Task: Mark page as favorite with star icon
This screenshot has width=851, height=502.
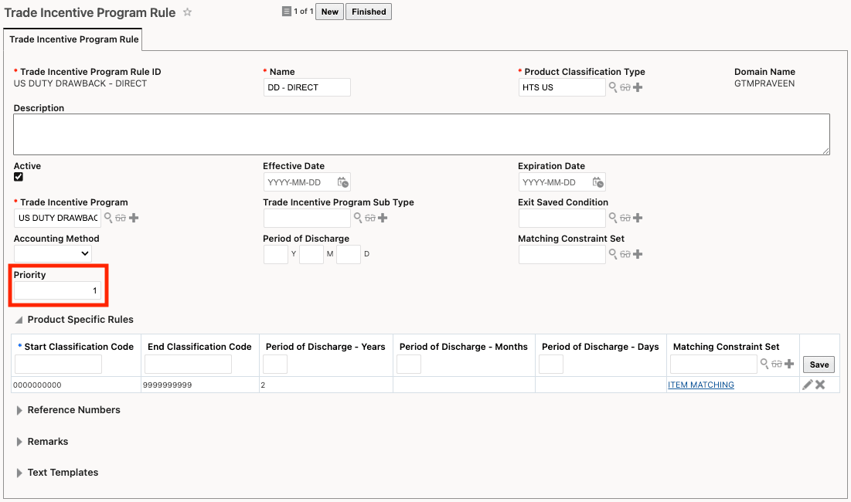Action: pos(187,12)
